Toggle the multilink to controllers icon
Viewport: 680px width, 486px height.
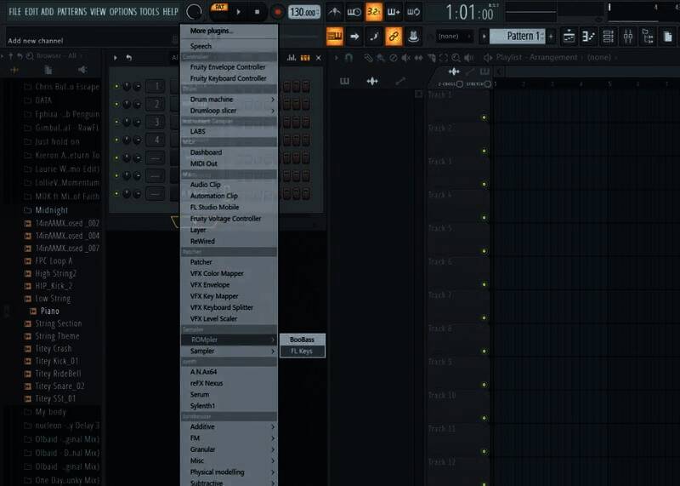pyautogui.click(x=394, y=36)
